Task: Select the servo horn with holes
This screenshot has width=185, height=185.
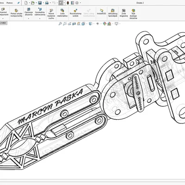Action: (138, 92)
